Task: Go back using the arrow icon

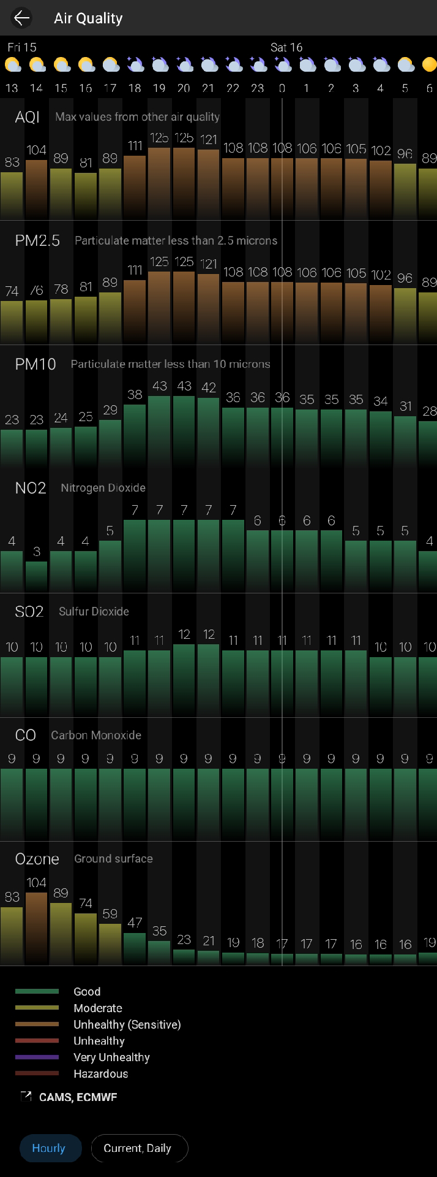Action: tap(21, 18)
